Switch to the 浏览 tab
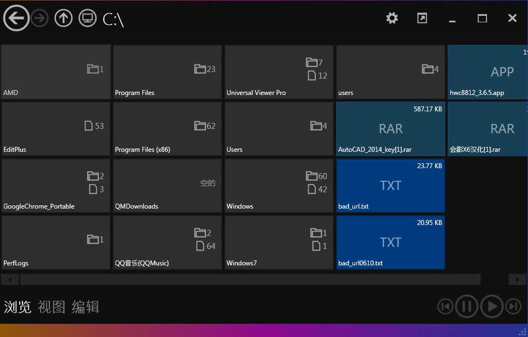The image size is (528, 337). (17, 307)
